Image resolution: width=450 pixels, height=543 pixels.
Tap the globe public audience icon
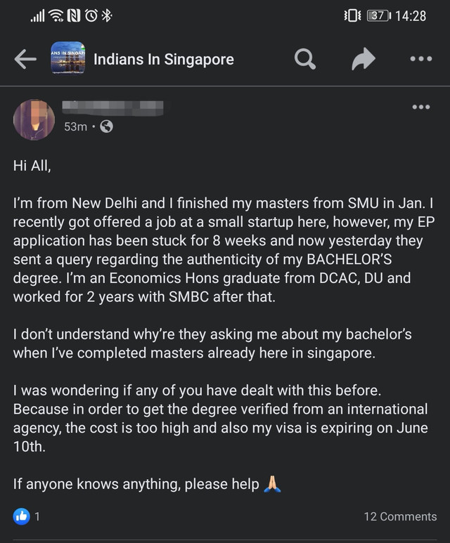[x=106, y=126]
